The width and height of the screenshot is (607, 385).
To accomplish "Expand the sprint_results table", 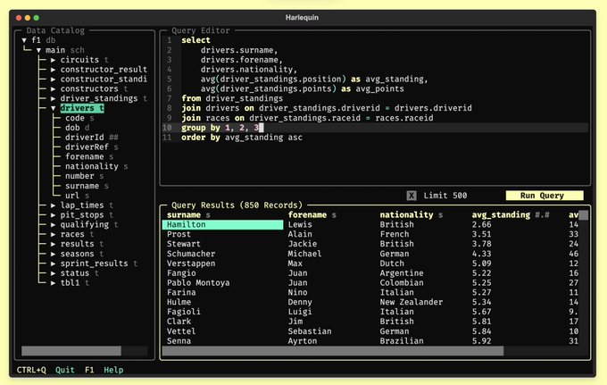I will point(53,264).
